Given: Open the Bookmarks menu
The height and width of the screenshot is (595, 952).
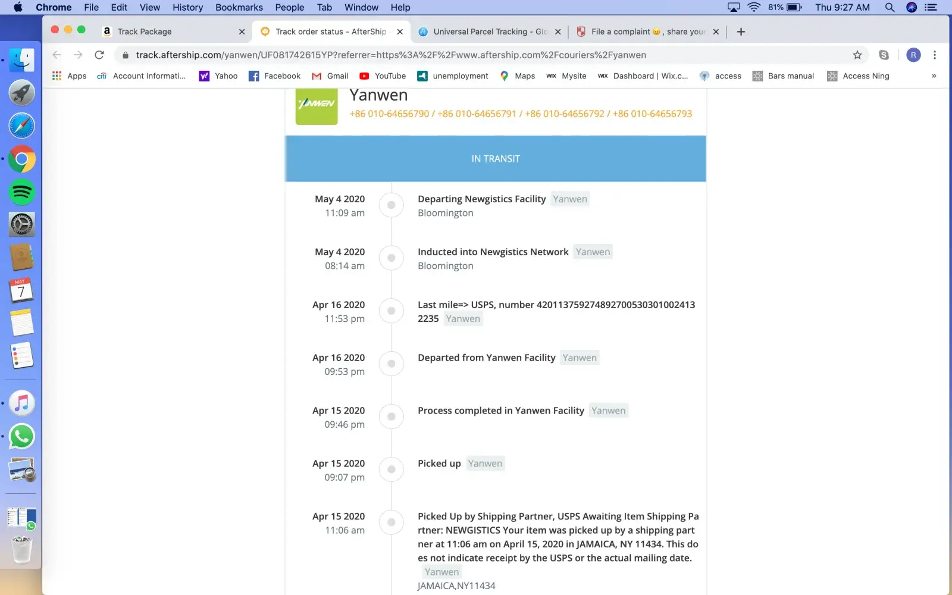Looking at the screenshot, I should [239, 7].
